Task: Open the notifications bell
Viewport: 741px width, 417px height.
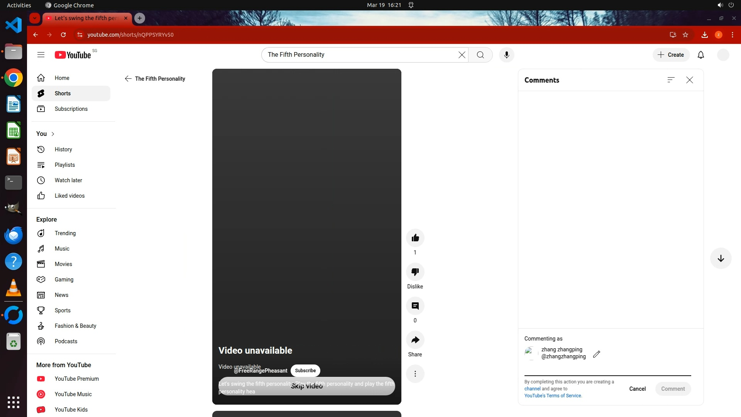Action: (x=701, y=55)
